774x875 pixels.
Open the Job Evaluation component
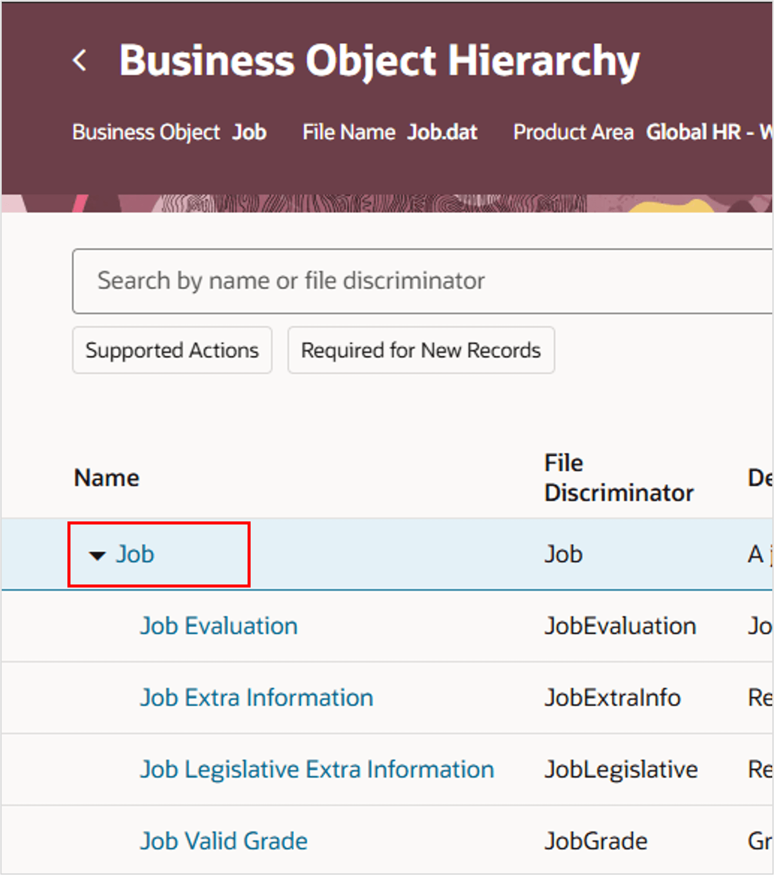[218, 625]
